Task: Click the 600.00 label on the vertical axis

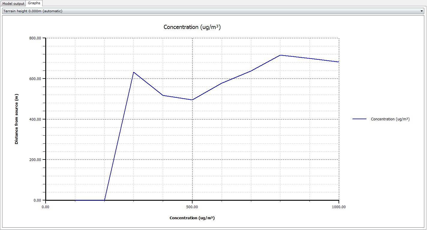Action: tap(35, 79)
